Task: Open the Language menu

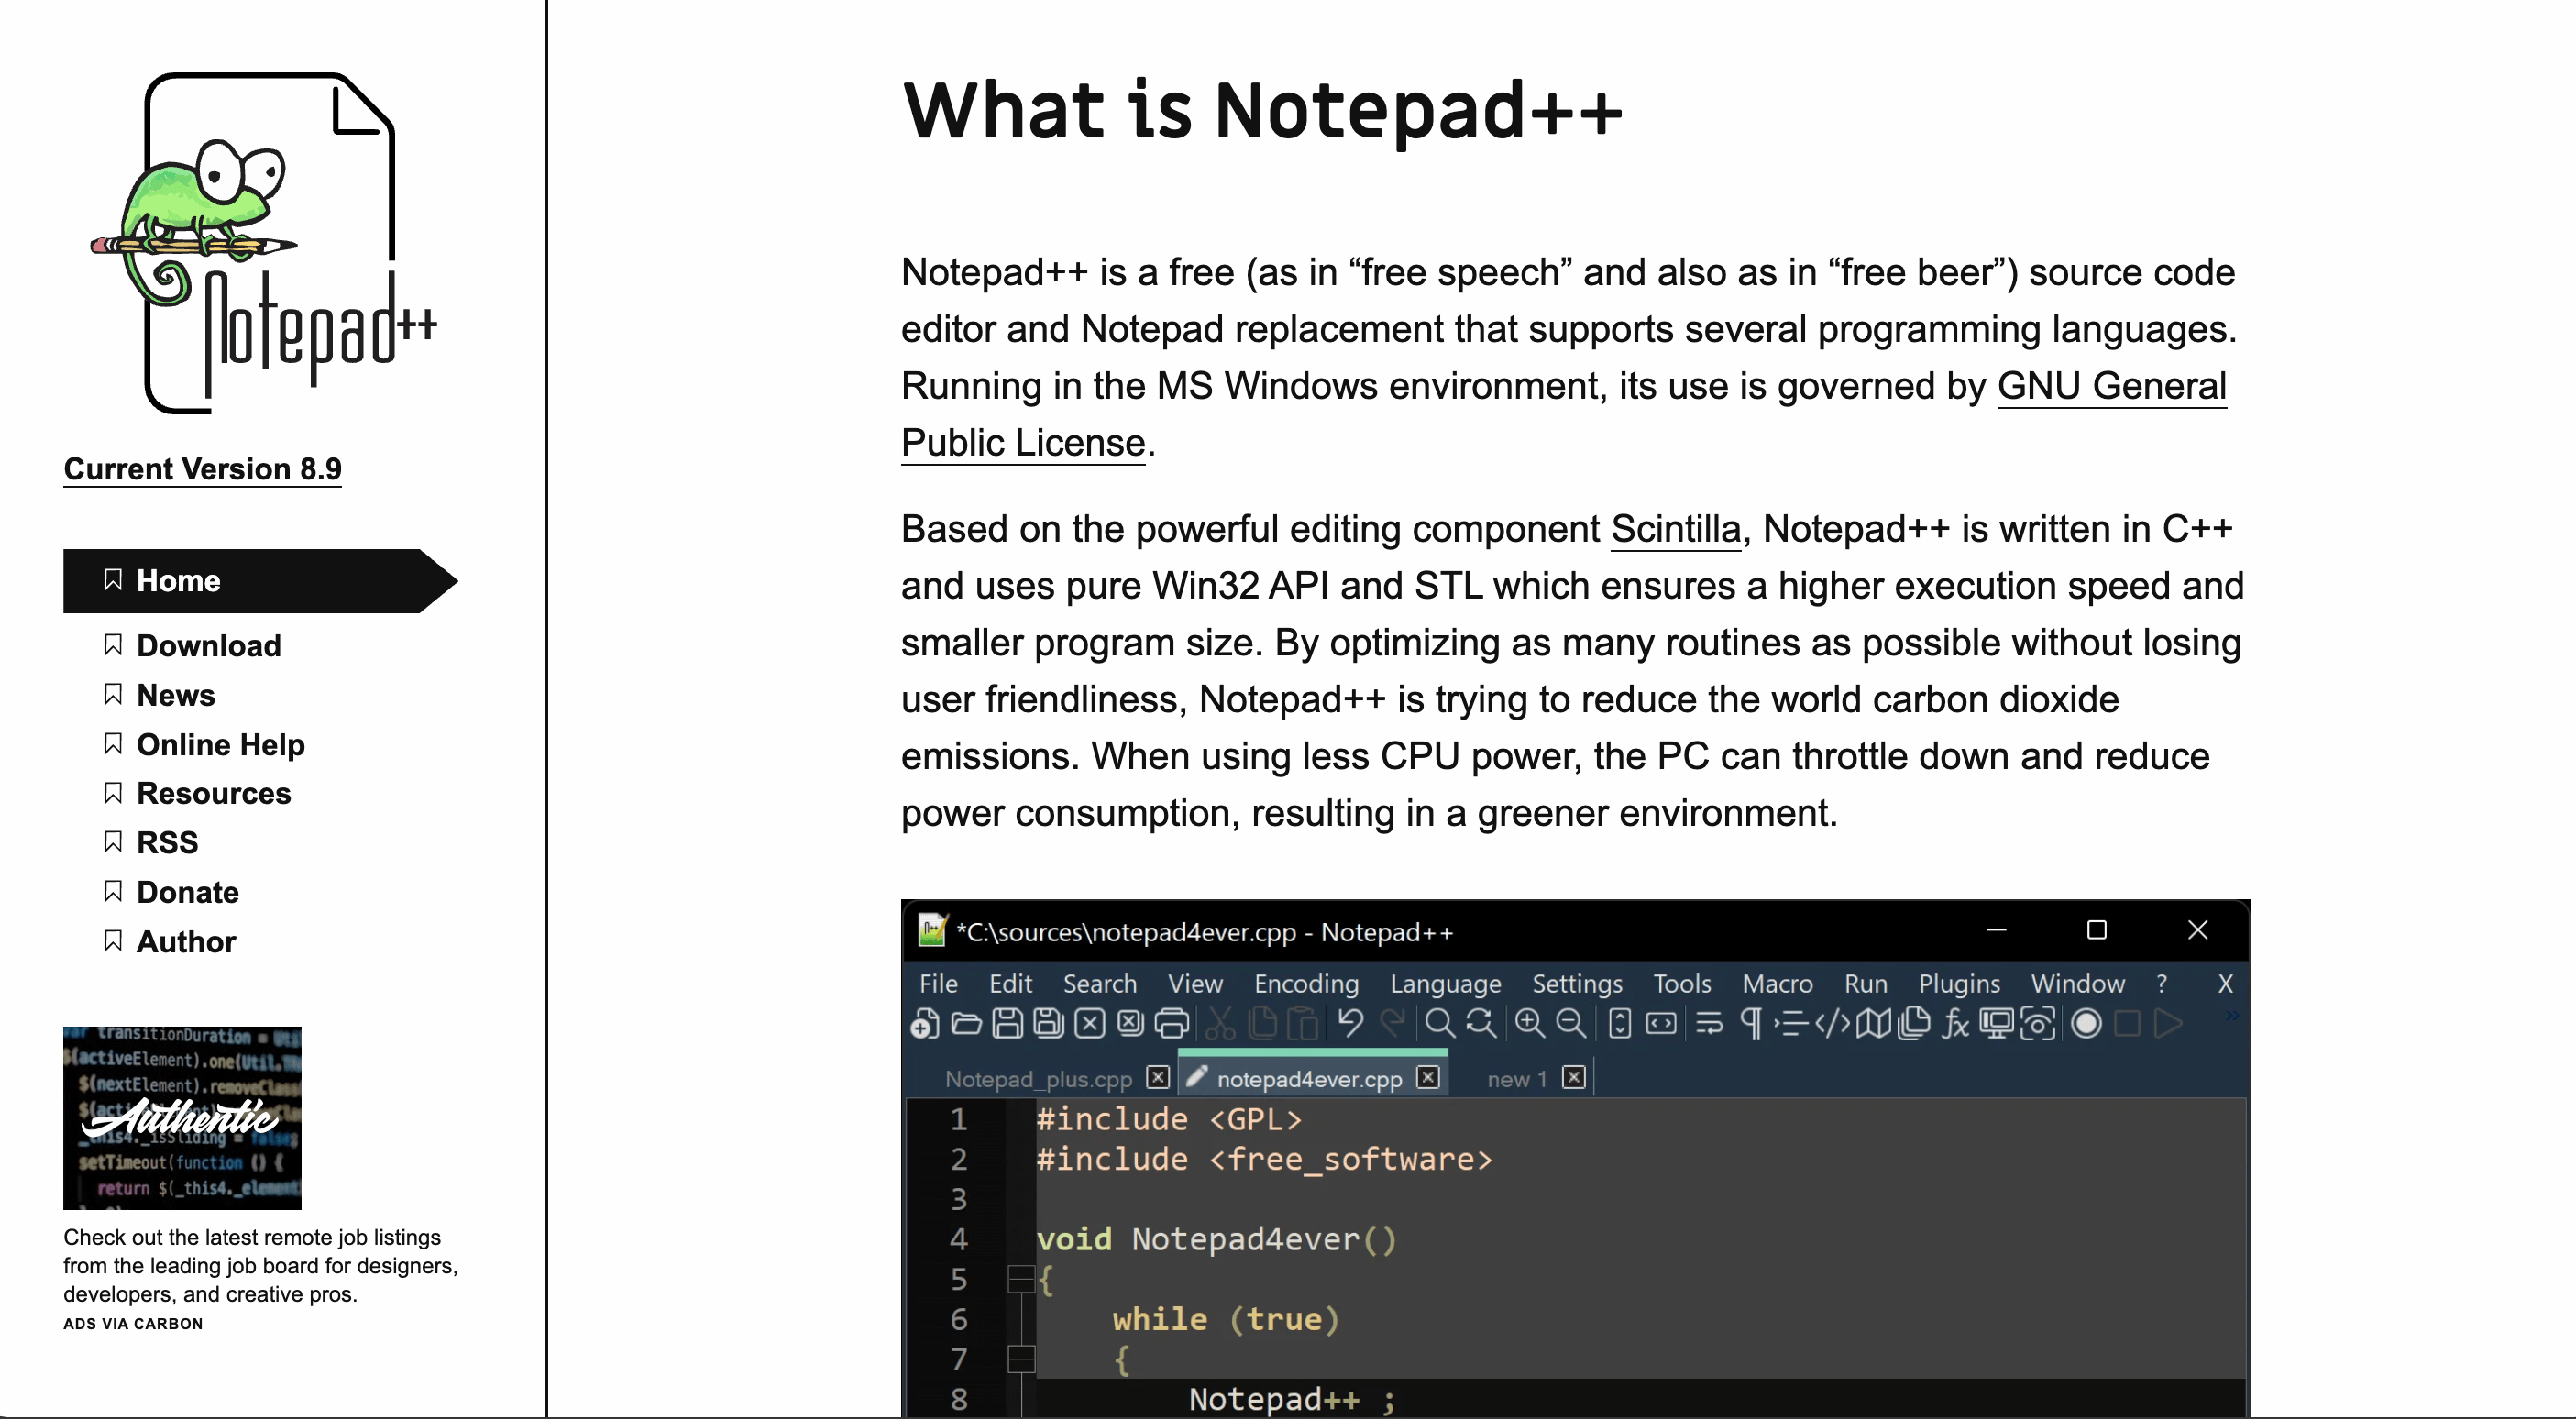Action: pos(1445,984)
